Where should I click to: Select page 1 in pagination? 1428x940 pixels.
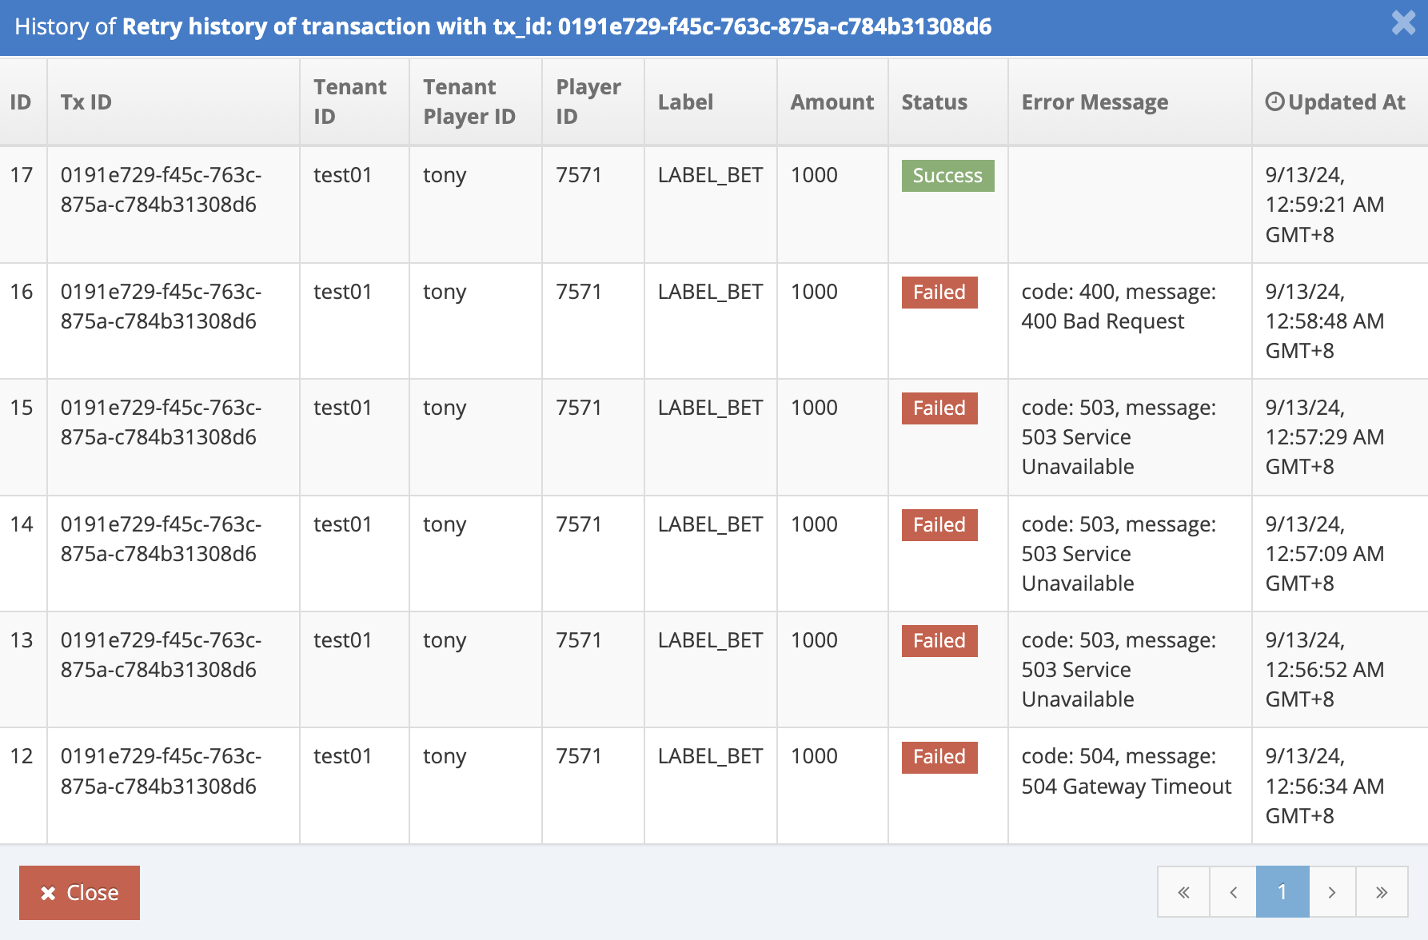click(x=1282, y=892)
